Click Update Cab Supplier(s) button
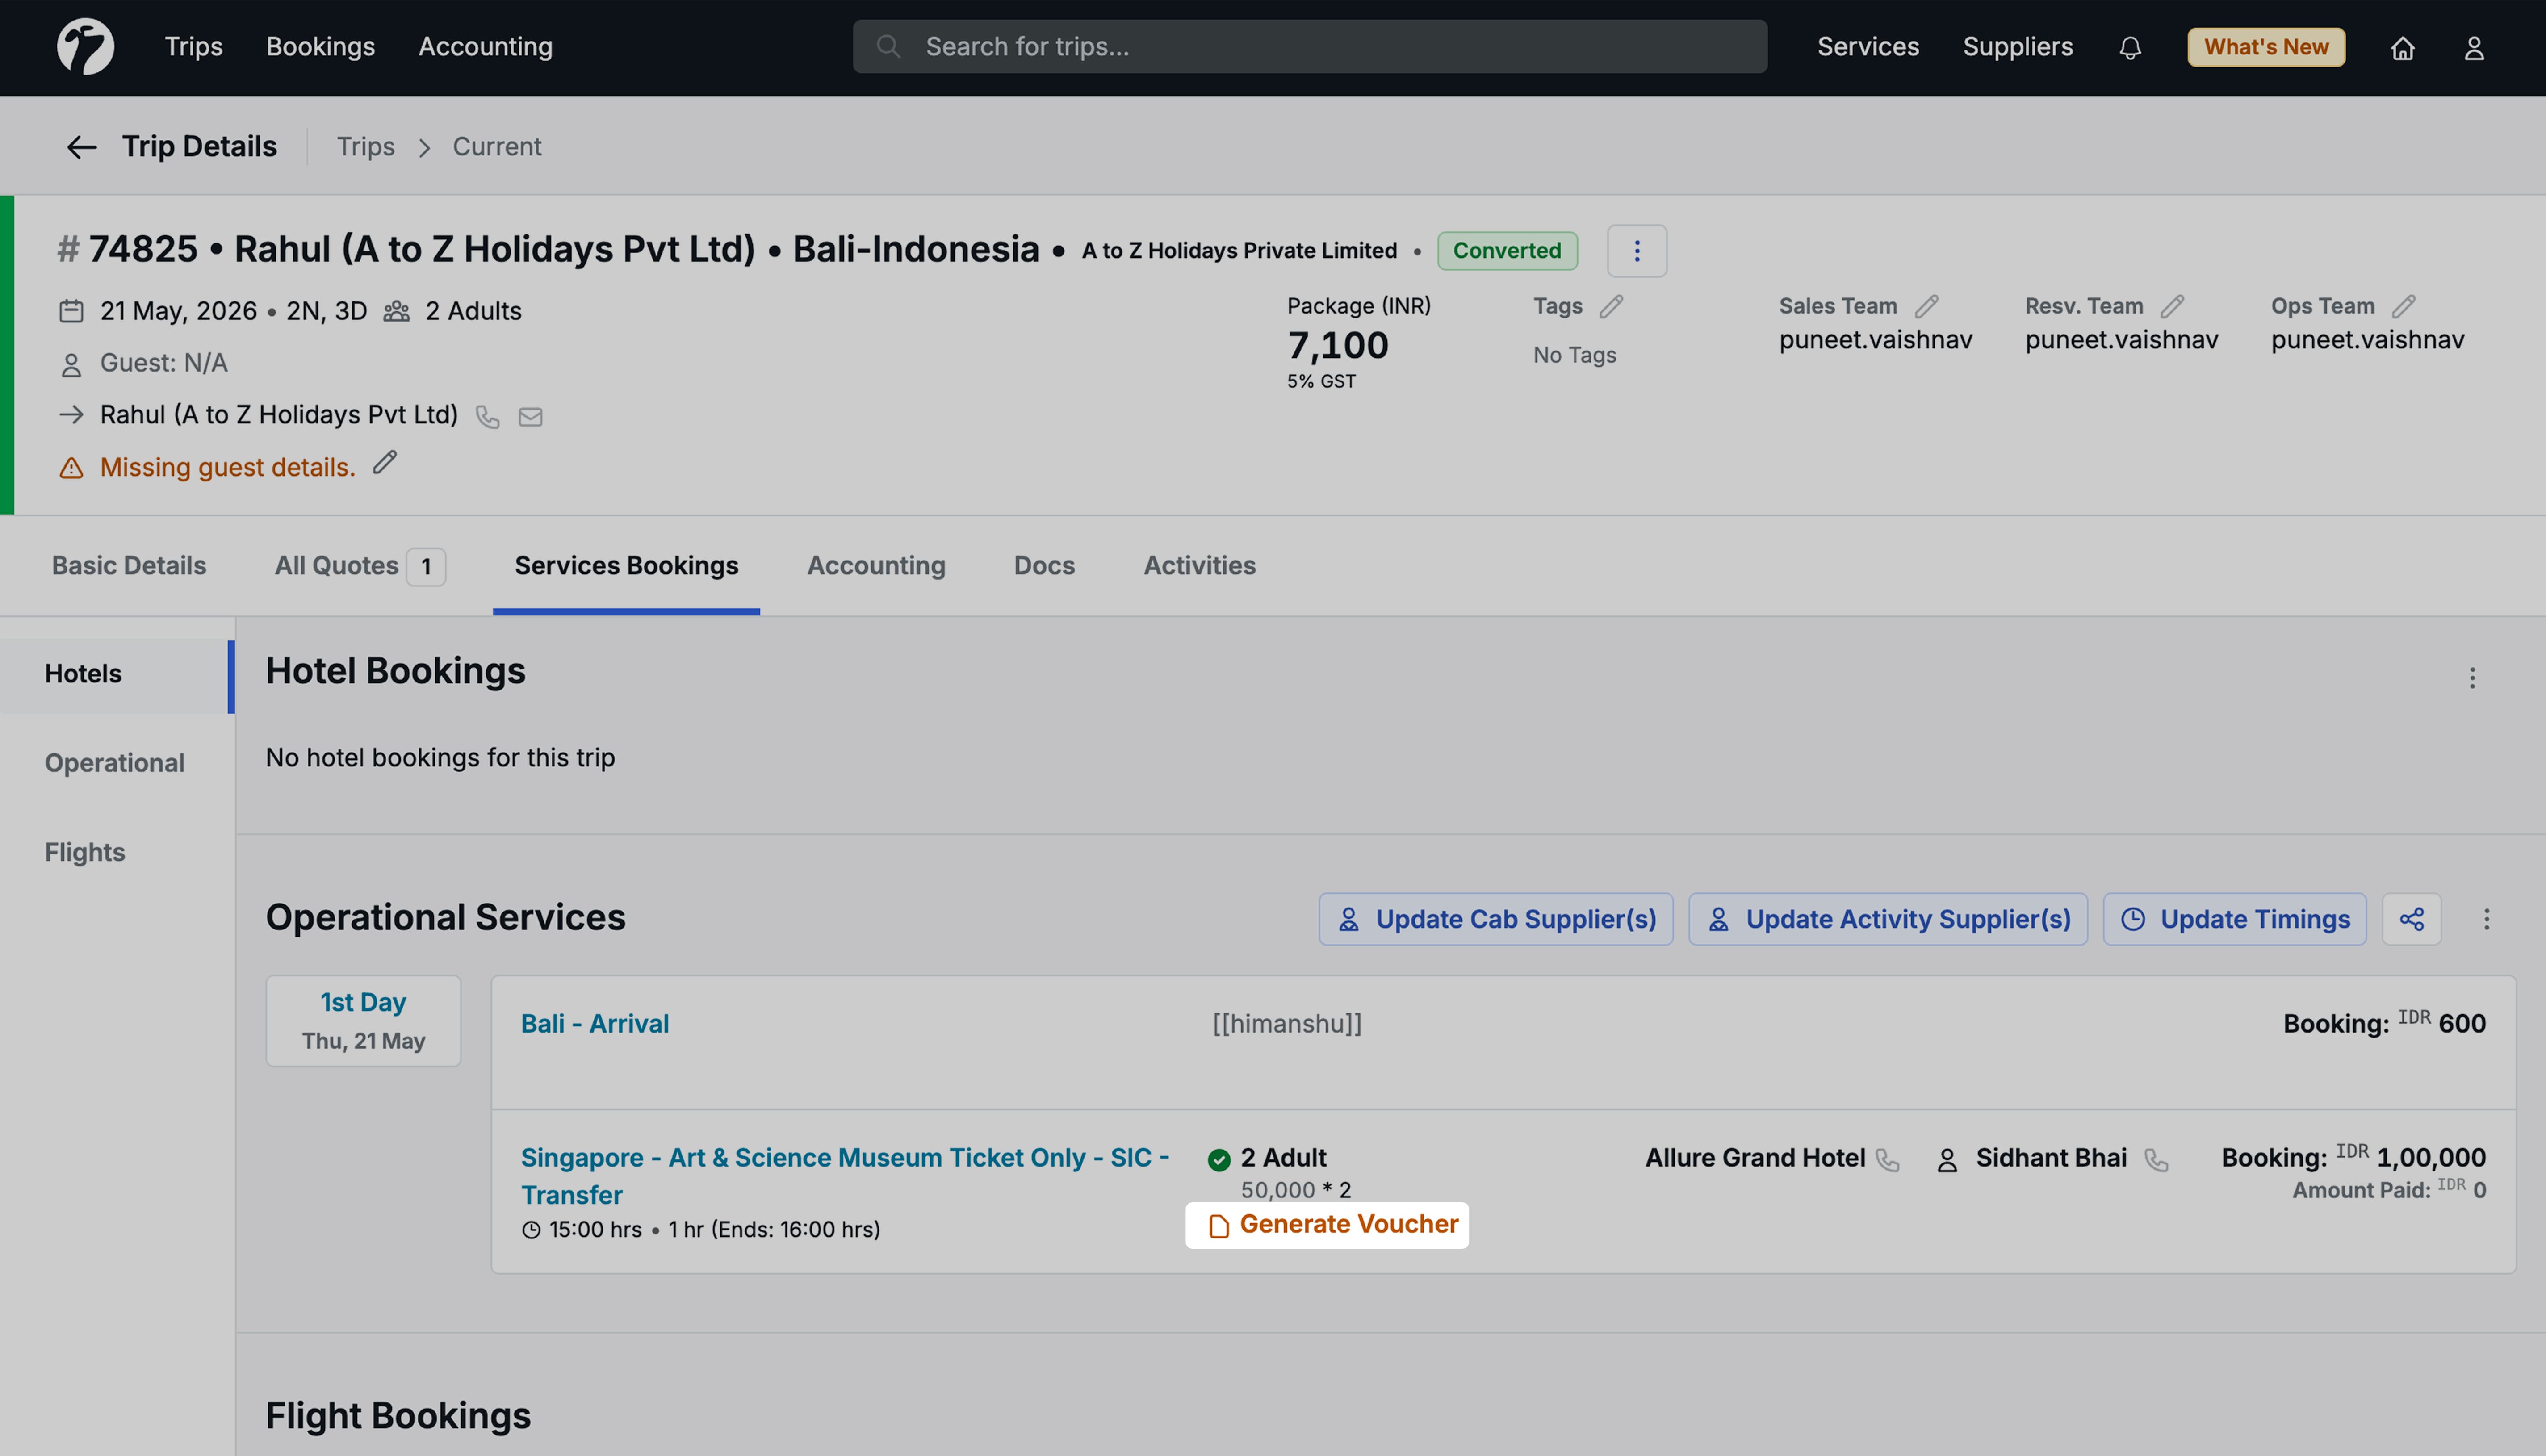Viewport: 2546px width, 1456px height. pyautogui.click(x=1495, y=919)
